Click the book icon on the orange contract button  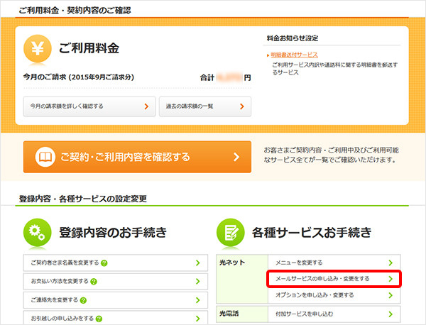pos(45,157)
